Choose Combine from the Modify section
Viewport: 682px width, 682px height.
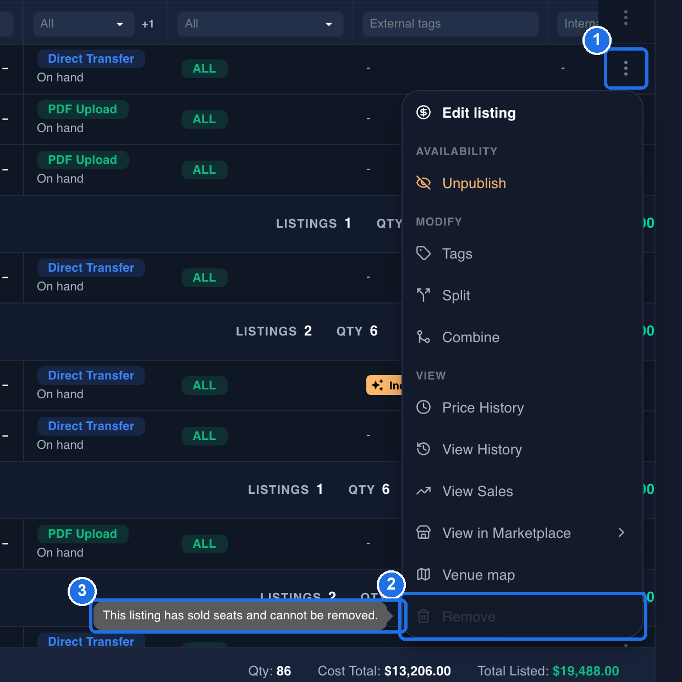(x=522, y=337)
